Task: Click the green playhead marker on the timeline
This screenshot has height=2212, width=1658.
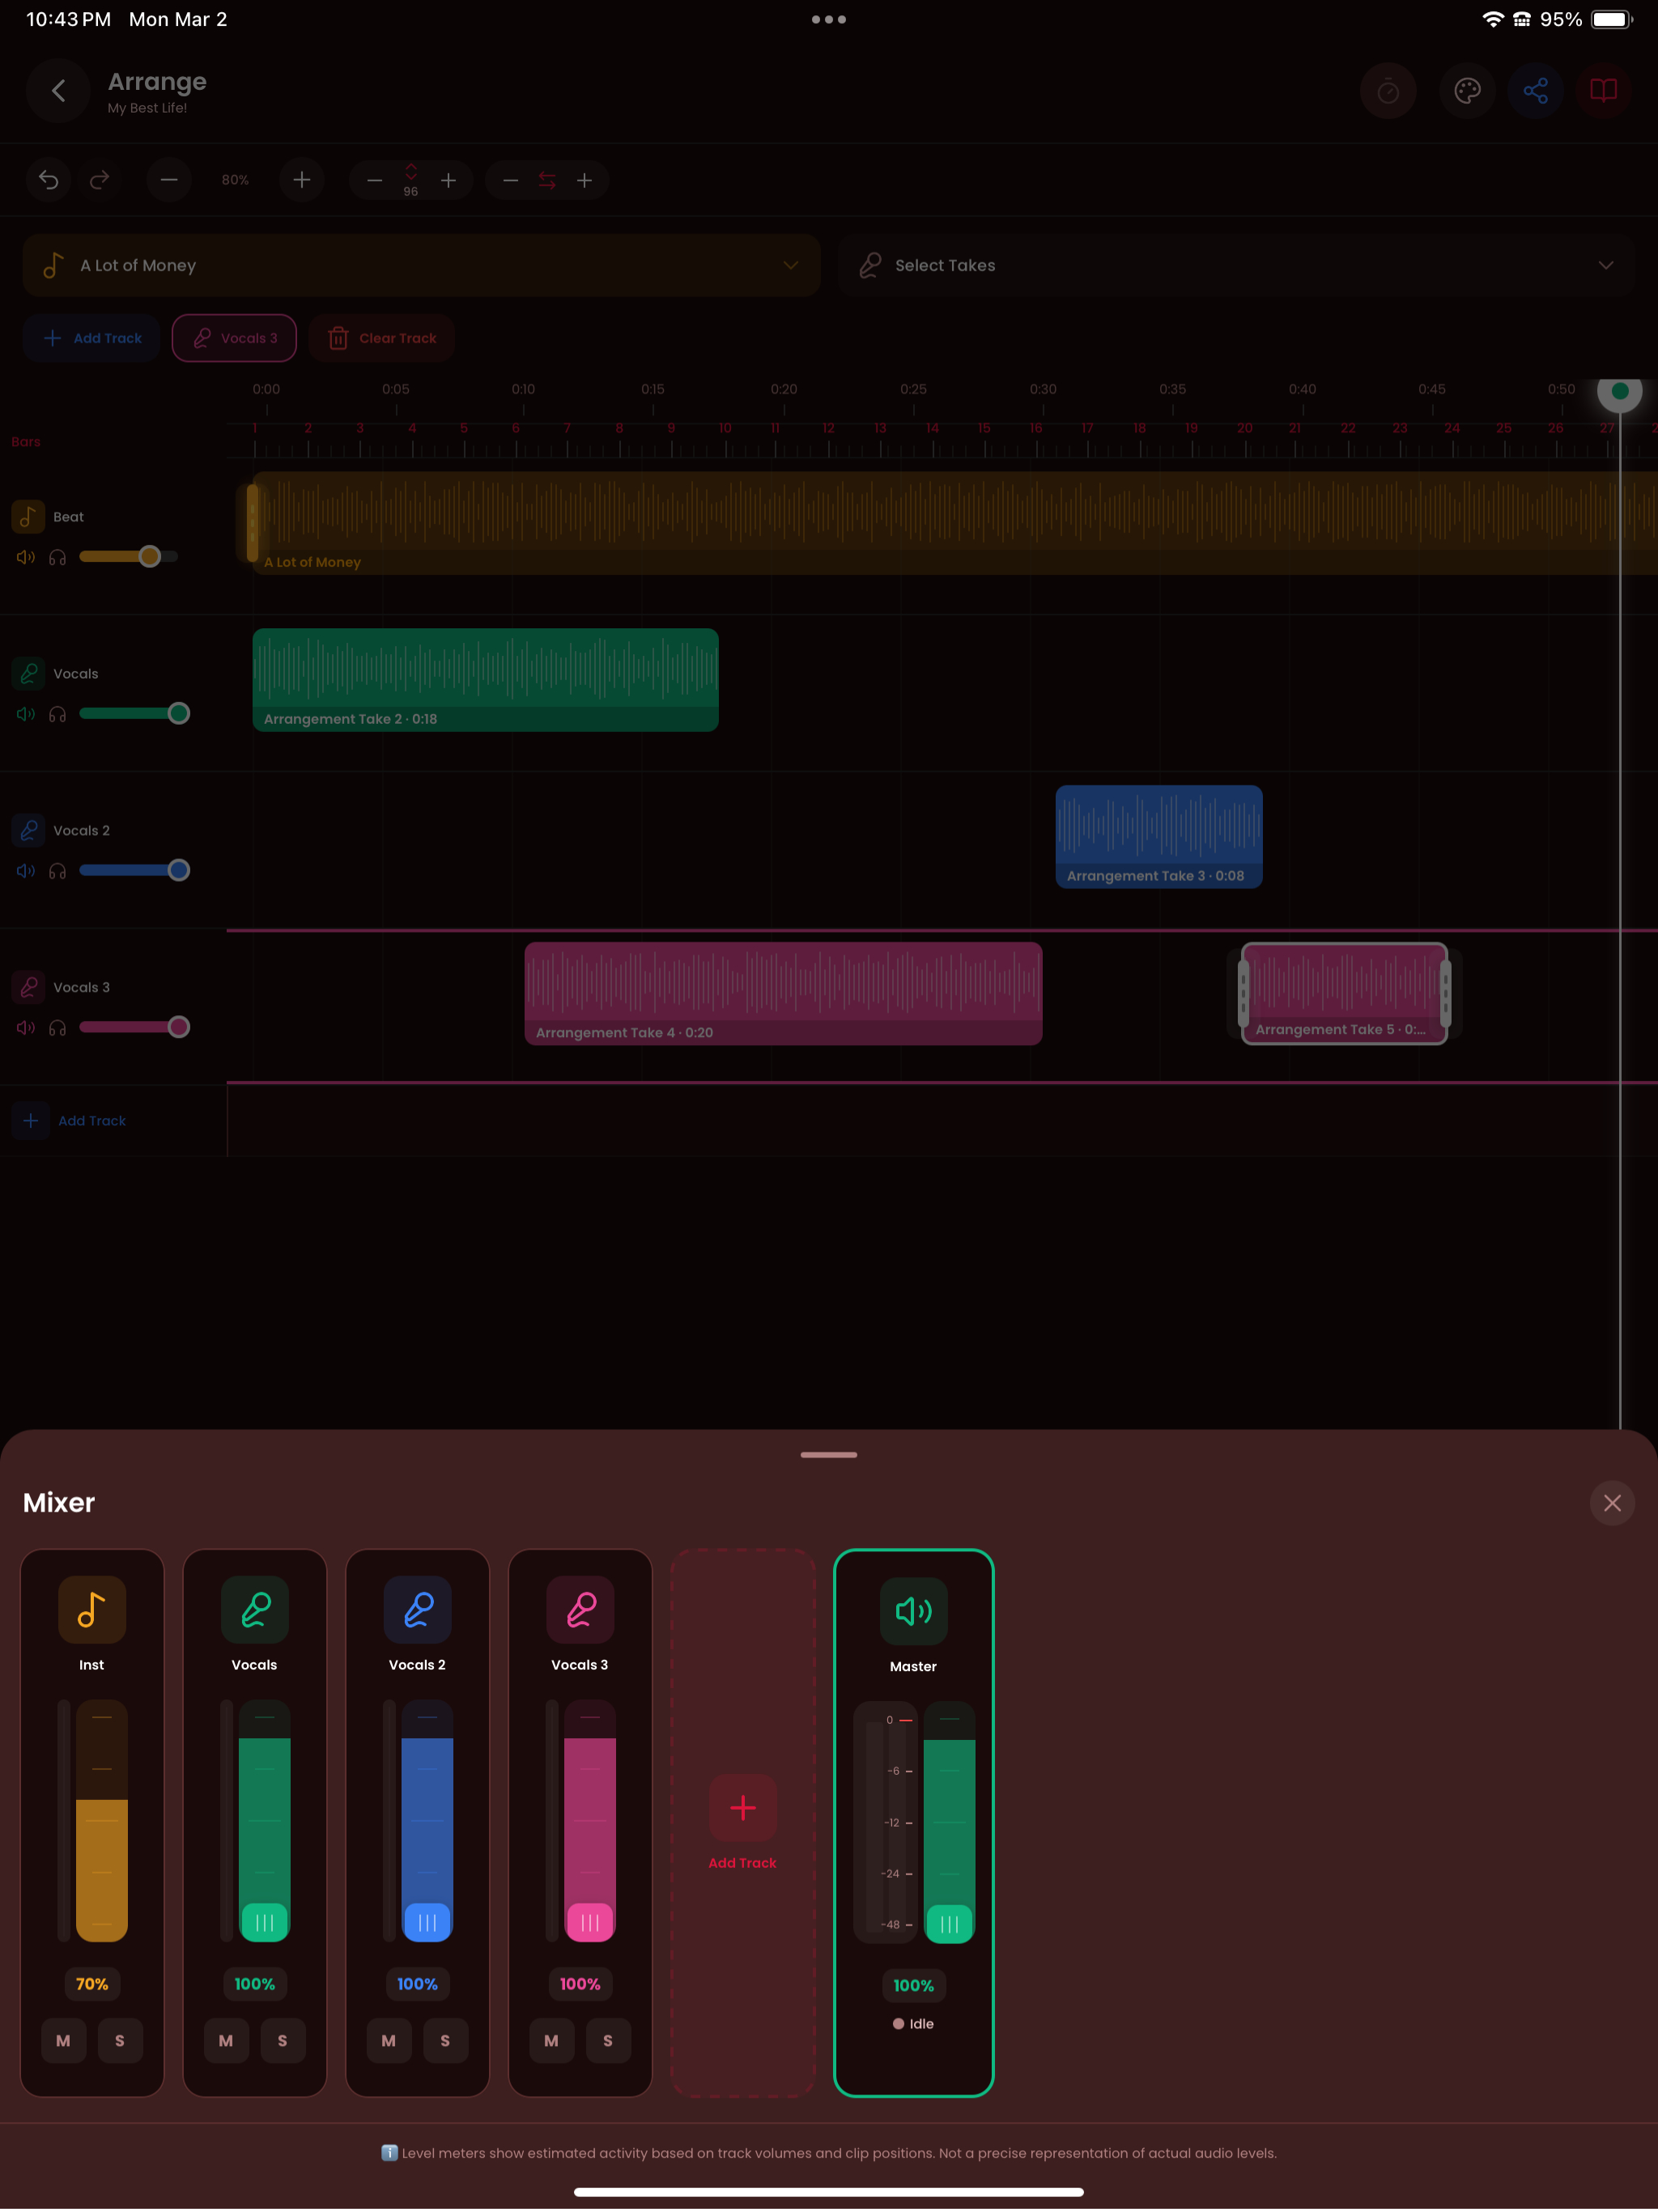Action: 1619,391
